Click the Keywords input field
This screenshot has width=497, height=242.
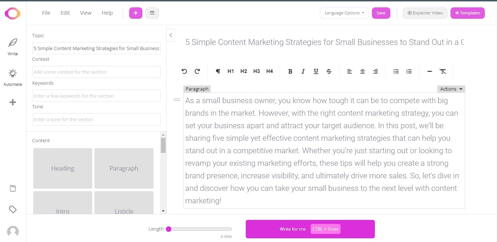[96, 96]
